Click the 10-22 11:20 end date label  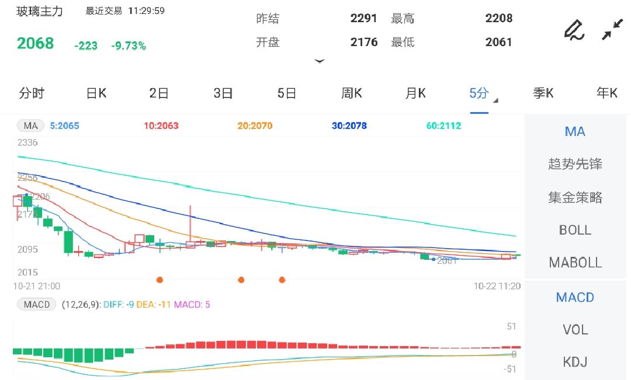(x=497, y=286)
